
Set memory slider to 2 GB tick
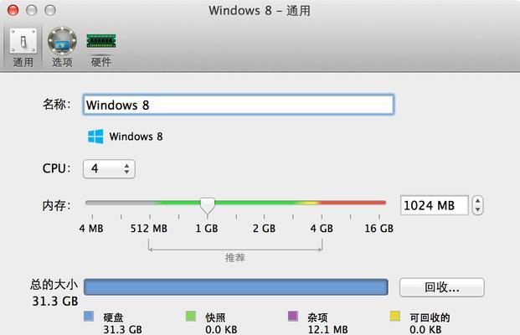pyautogui.click(x=265, y=203)
